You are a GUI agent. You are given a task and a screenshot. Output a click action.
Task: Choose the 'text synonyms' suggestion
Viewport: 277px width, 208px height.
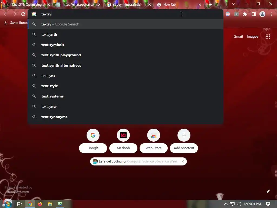tap(126, 117)
